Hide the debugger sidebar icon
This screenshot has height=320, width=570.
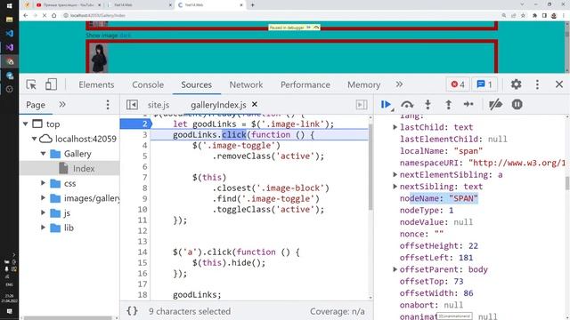click(362, 105)
